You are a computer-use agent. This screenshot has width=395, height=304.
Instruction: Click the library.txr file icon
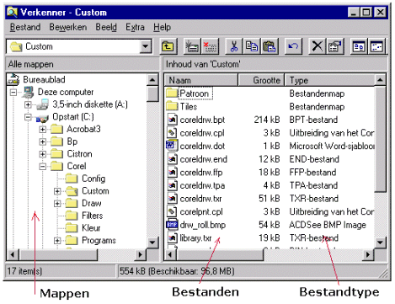tap(172, 237)
